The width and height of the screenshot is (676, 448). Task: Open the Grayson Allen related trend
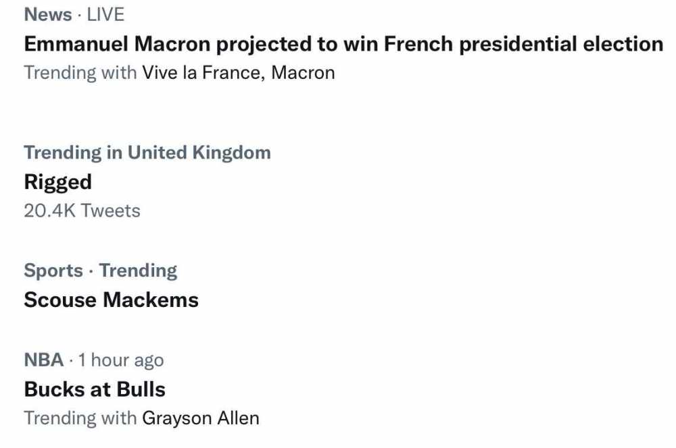pyautogui.click(x=201, y=418)
